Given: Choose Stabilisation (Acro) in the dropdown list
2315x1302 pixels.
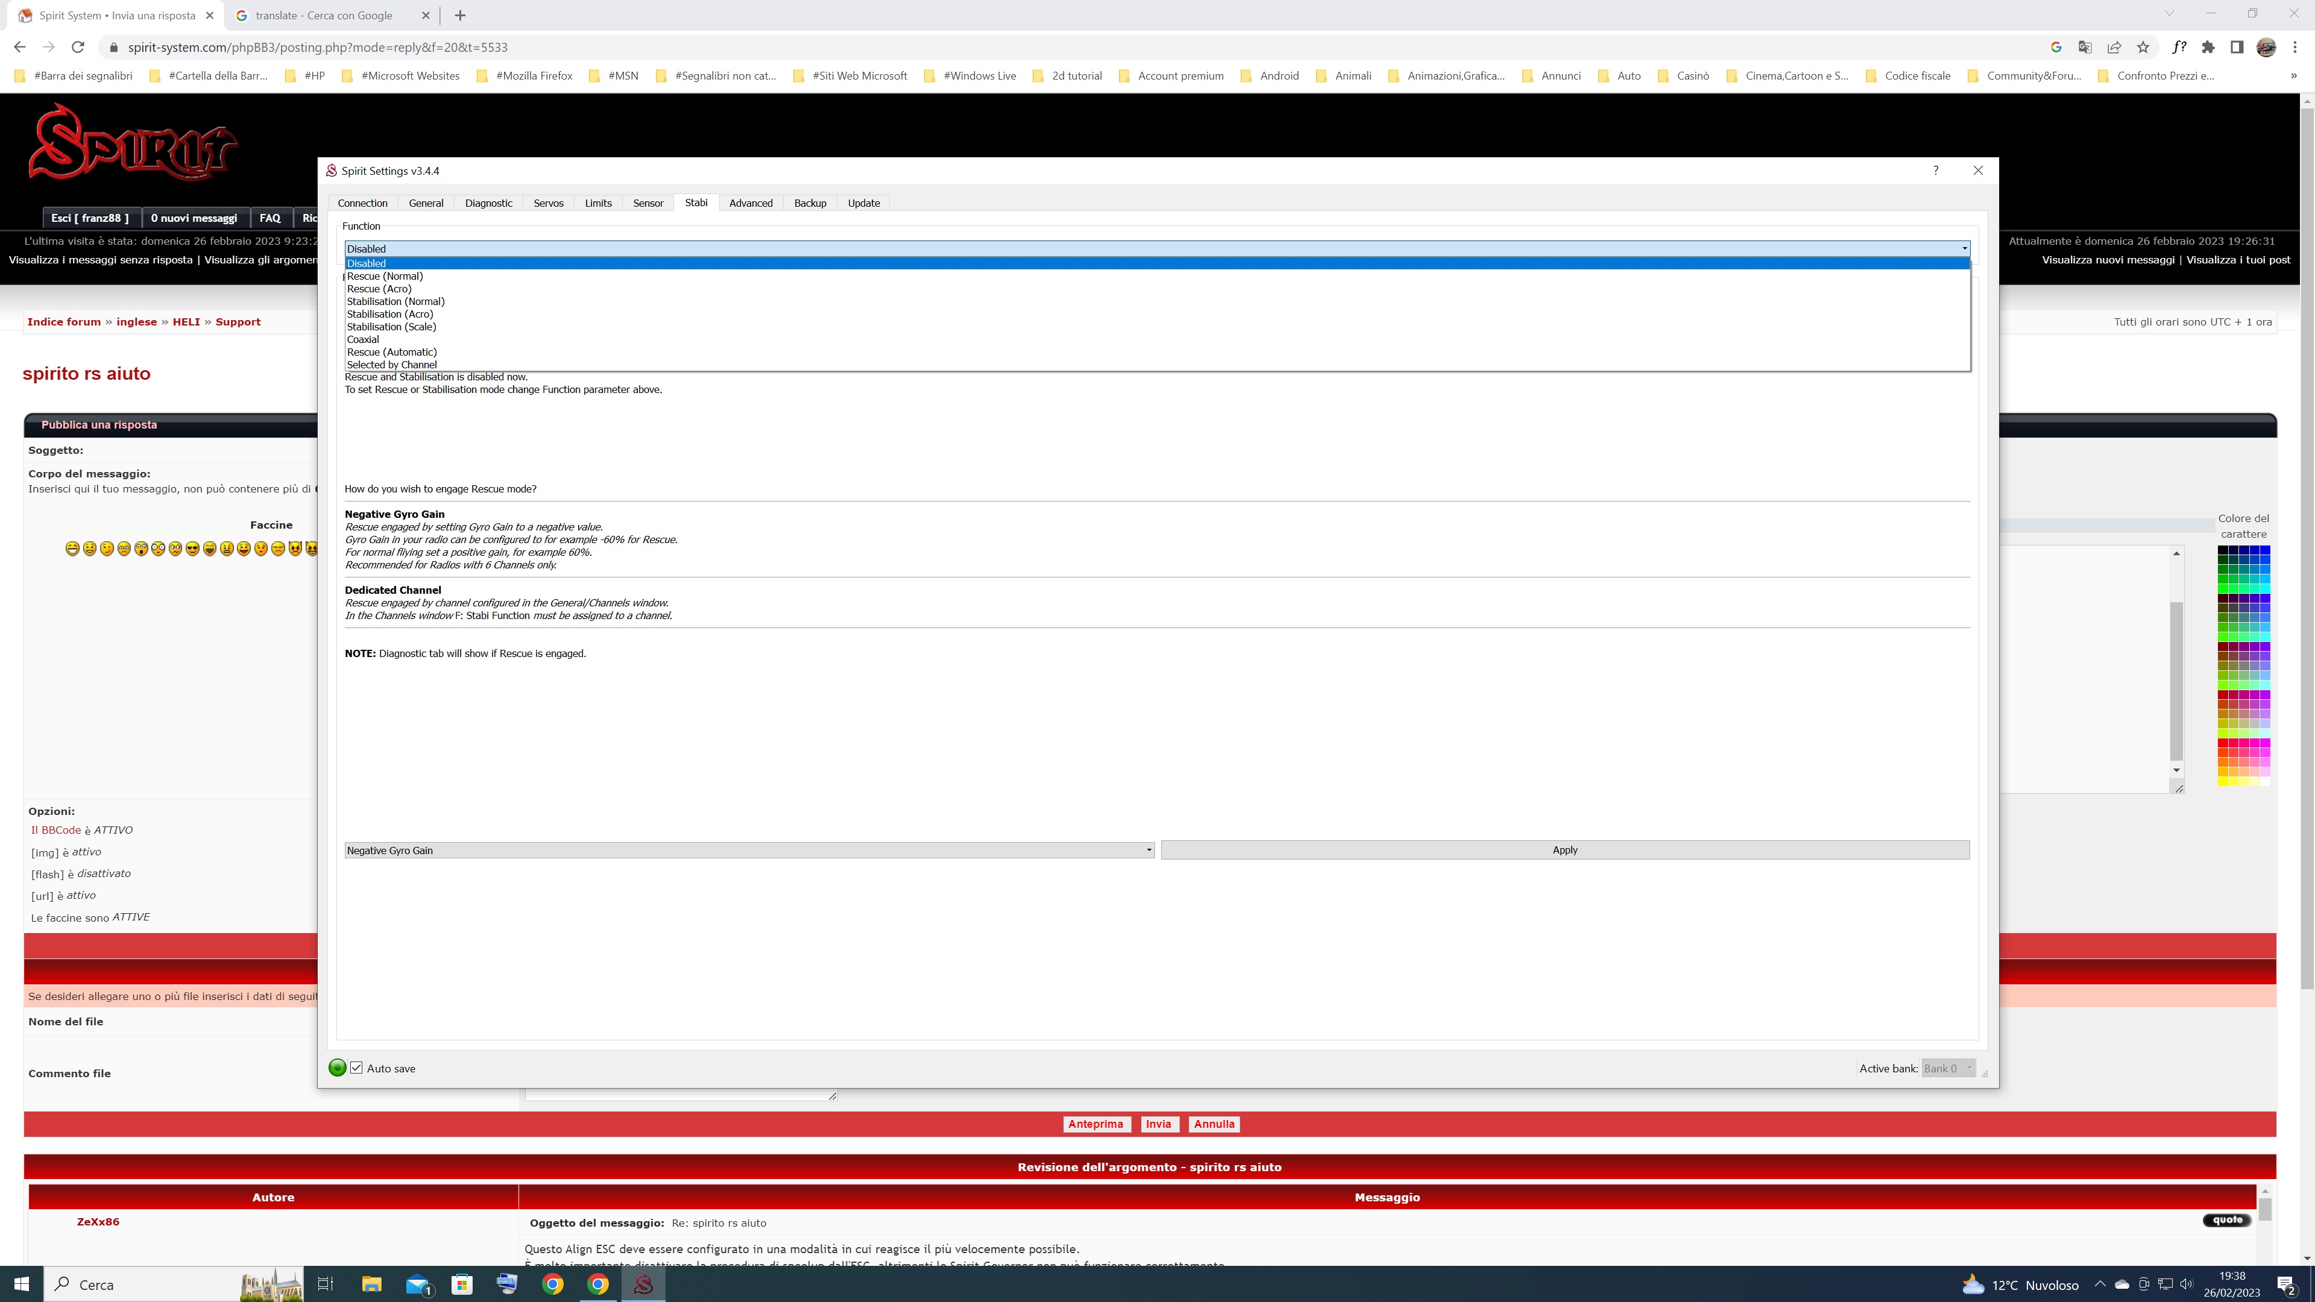Looking at the screenshot, I should (390, 313).
